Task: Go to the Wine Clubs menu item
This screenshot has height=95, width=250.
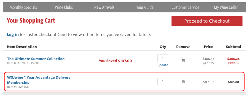Action: (64, 7)
